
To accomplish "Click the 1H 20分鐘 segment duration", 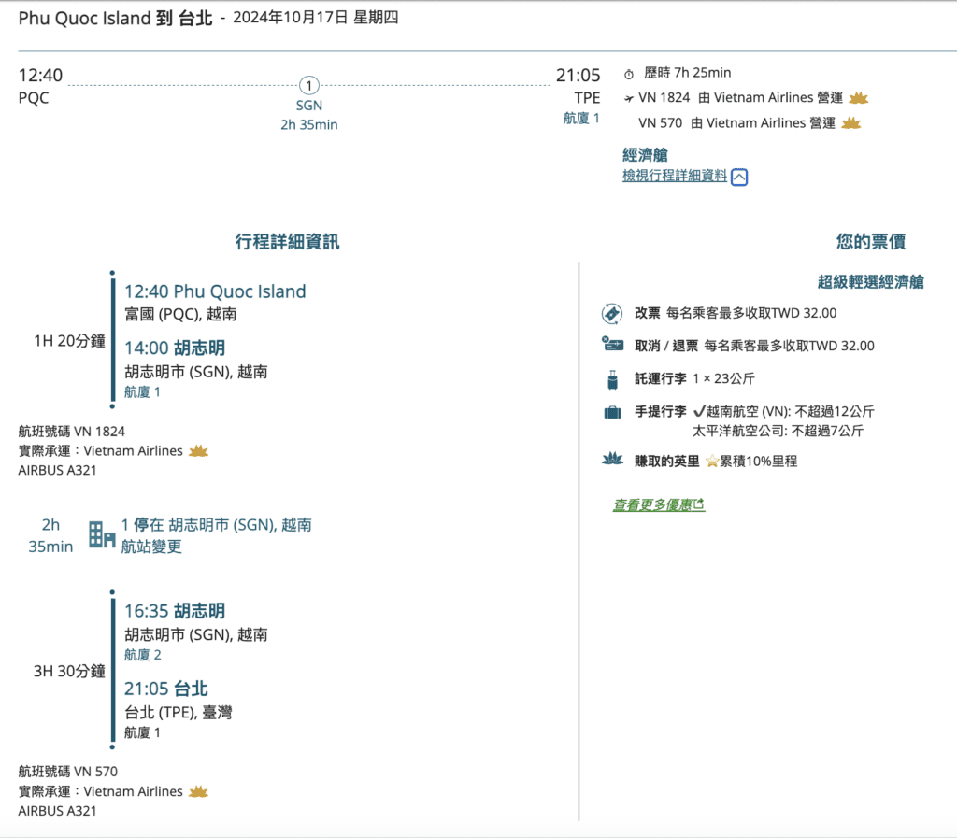I will point(69,341).
